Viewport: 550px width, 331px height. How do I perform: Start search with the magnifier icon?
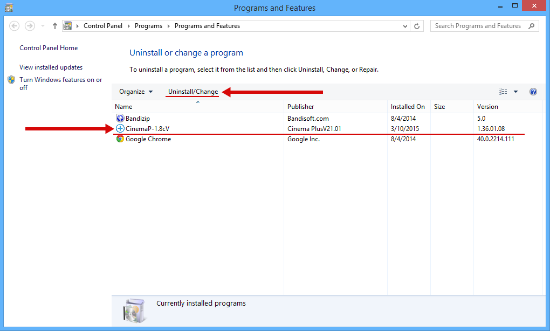pos(532,26)
